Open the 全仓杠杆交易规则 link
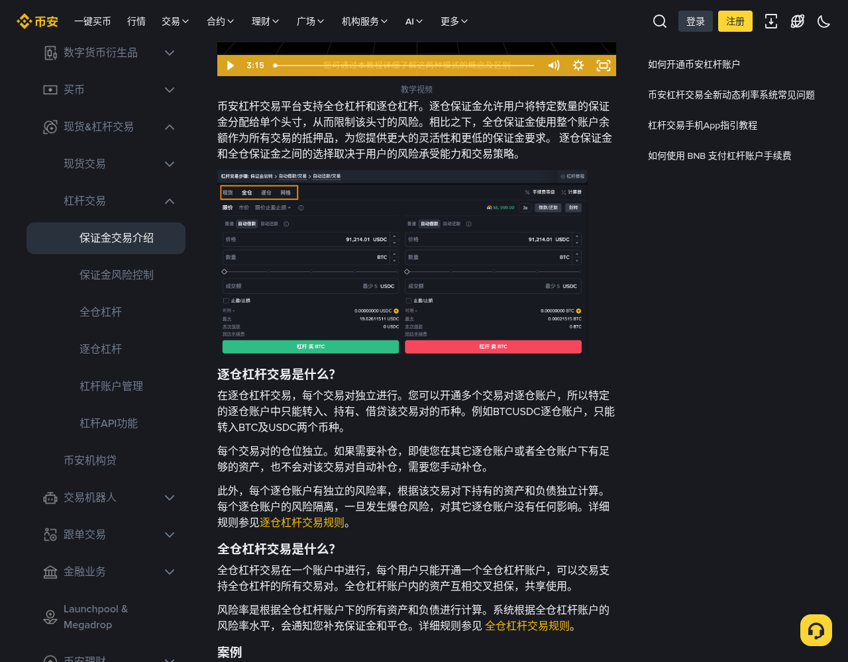848x662 pixels. coord(527,626)
